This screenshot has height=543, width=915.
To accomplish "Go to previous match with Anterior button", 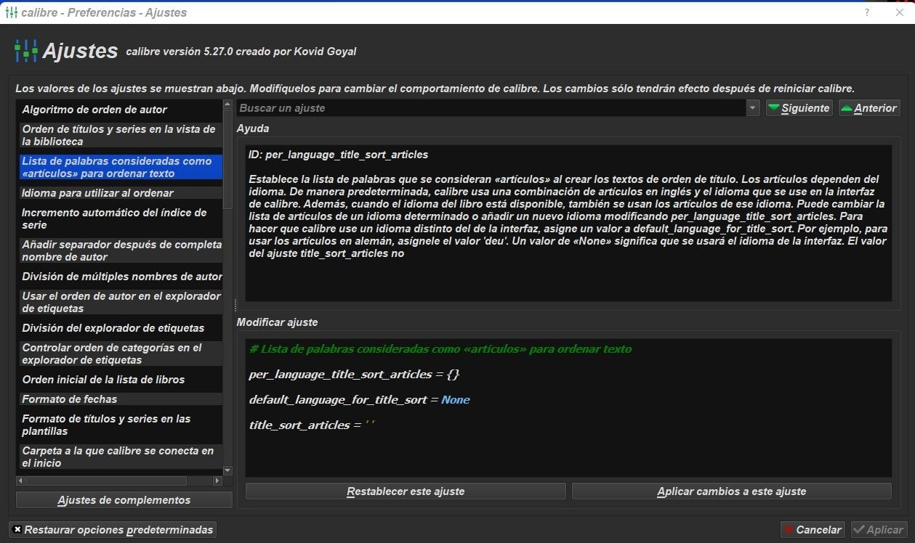I will [x=869, y=108].
